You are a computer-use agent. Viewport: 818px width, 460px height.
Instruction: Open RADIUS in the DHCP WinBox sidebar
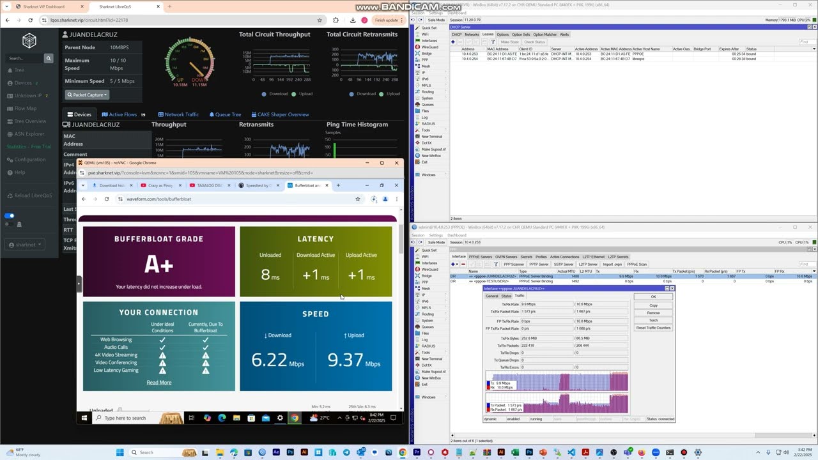click(428, 124)
